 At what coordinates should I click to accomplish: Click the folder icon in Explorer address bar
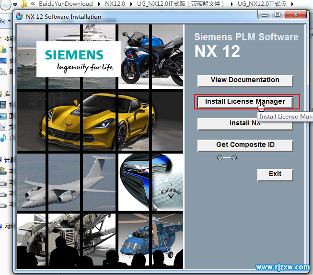pos(24,3)
